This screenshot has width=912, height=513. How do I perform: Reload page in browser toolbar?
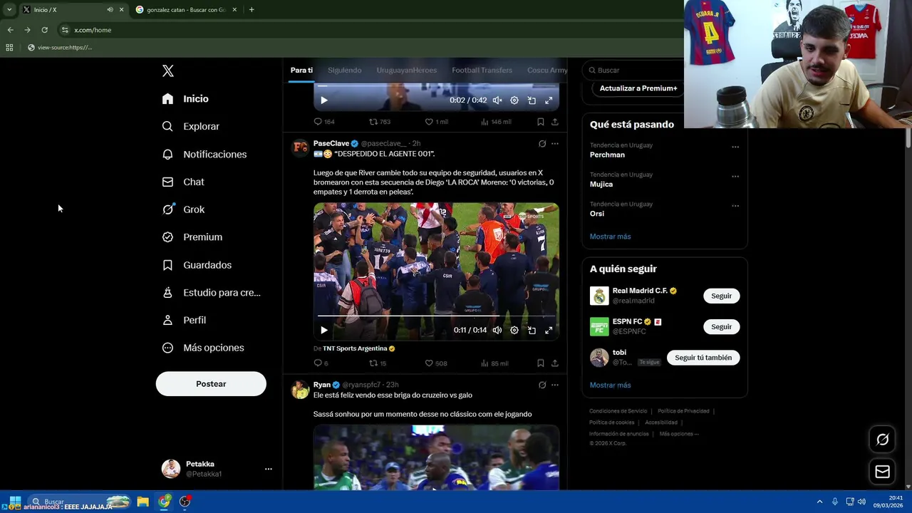click(44, 30)
